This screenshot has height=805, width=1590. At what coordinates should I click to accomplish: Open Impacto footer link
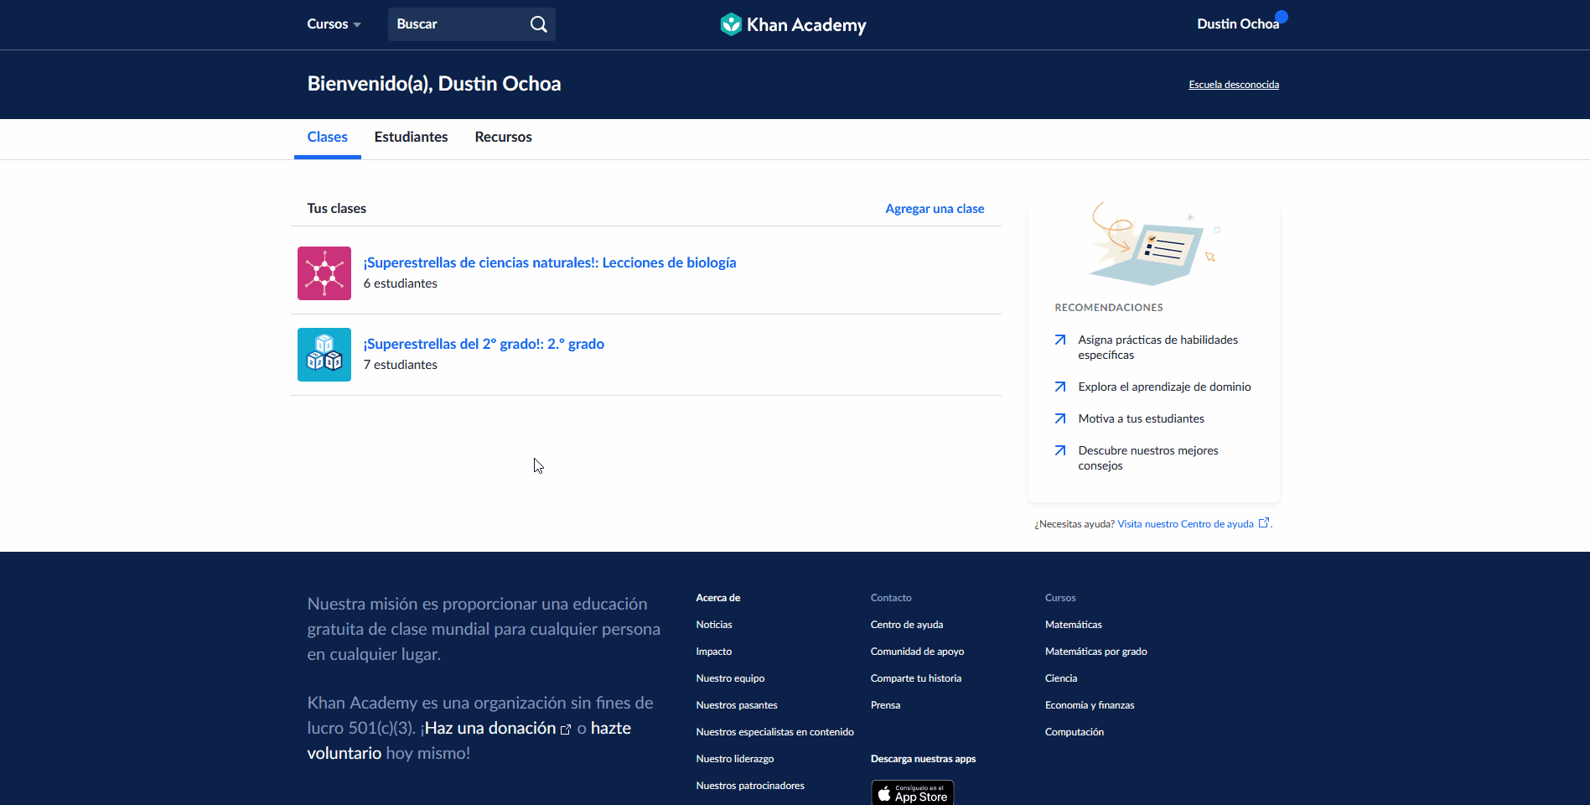(x=714, y=652)
